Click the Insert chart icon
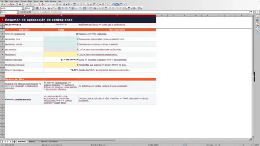The width and height of the screenshot is (260, 146). click(x=91, y=4)
